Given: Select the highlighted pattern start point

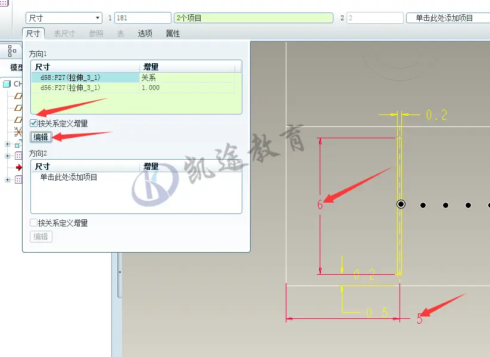Looking at the screenshot, I should coord(401,204).
